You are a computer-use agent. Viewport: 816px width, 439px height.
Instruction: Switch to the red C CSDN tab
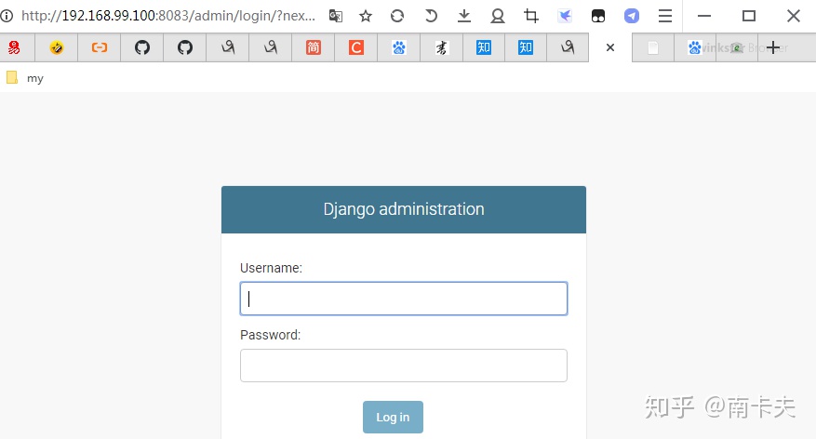tap(356, 47)
